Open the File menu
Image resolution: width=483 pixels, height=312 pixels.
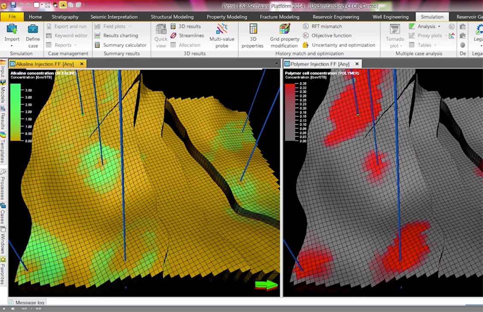click(12, 17)
